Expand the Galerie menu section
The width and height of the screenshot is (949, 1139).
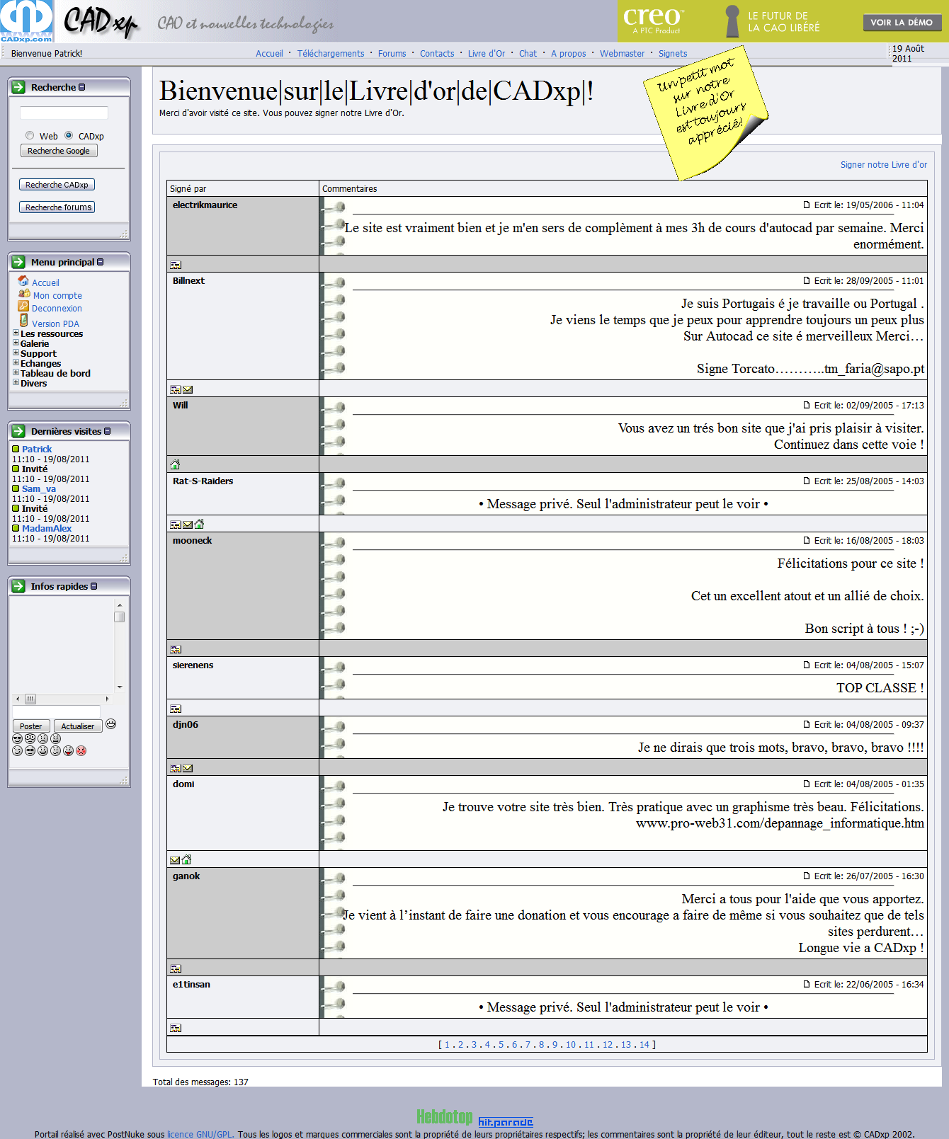16,343
